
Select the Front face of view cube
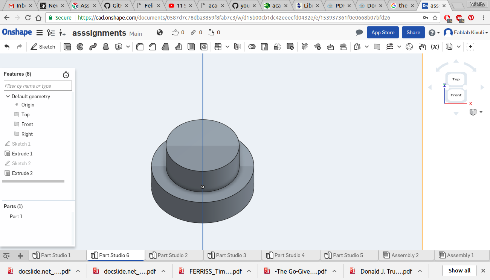(x=456, y=95)
